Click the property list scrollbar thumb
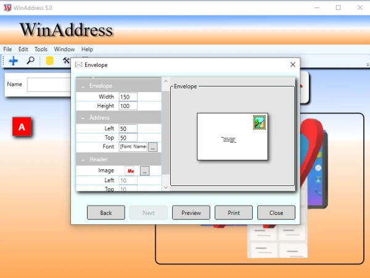Viewport: 370px width, 278px height. [166, 133]
